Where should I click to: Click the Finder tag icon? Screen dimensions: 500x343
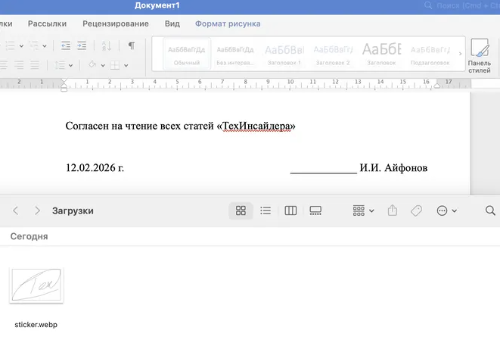point(416,210)
